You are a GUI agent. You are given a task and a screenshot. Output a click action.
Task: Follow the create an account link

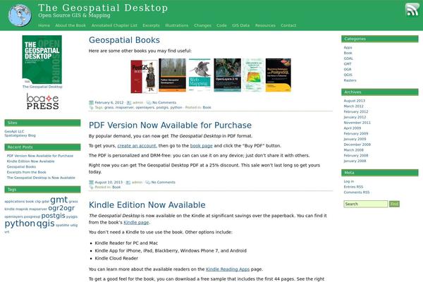137,146
